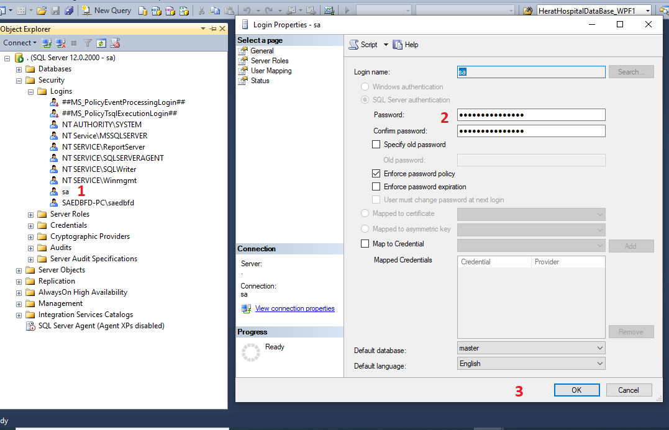Click in the Login name field
The width and height of the screenshot is (669, 430).
(531, 72)
